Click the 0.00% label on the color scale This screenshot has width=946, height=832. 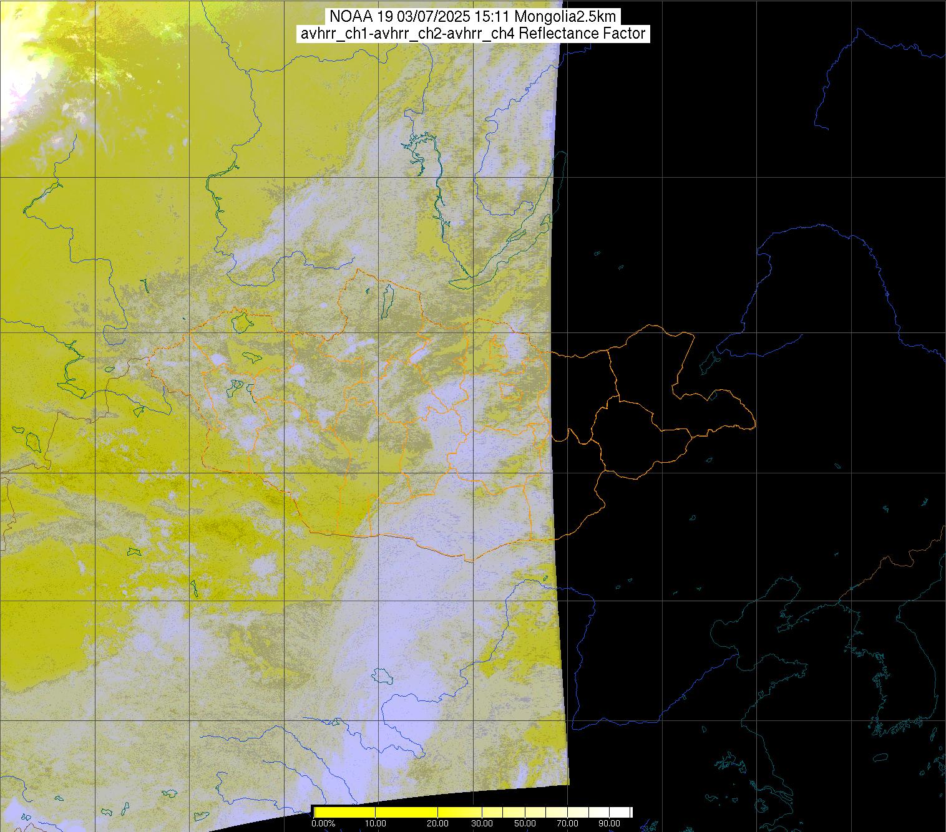point(323,823)
